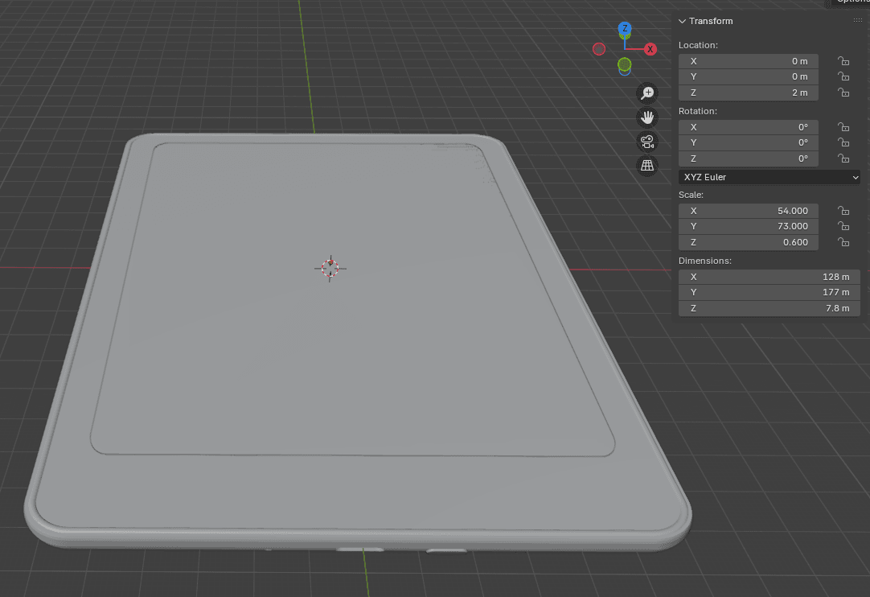Collapse the Transform panel
Image resolution: width=870 pixels, height=597 pixels.
pos(683,21)
